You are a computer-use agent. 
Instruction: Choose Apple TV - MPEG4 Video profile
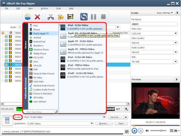point(82,51)
